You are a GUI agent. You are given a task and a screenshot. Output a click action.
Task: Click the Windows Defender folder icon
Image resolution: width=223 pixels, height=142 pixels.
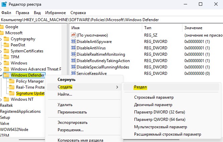(x=6, y=75)
